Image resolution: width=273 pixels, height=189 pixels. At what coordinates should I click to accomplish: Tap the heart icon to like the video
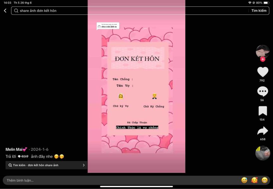(263, 72)
